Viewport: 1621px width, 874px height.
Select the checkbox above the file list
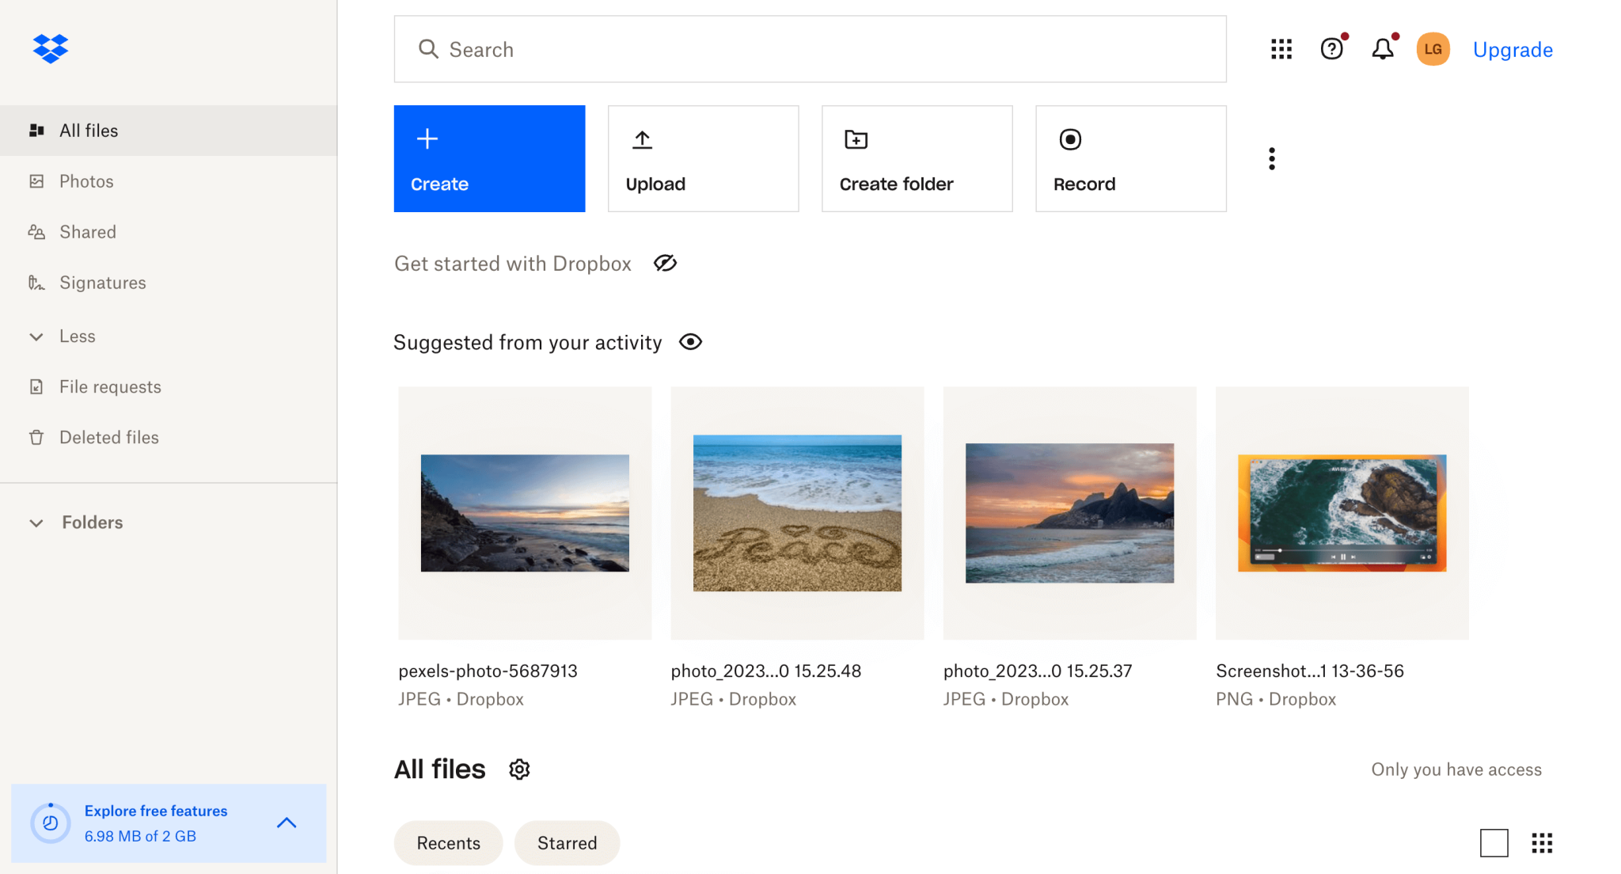(x=1494, y=843)
